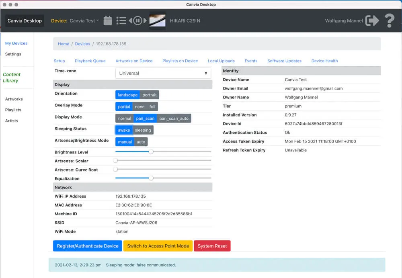Click the owner email wolfgang.maennel@gmail.com
The image size is (402, 278).
[314, 88]
